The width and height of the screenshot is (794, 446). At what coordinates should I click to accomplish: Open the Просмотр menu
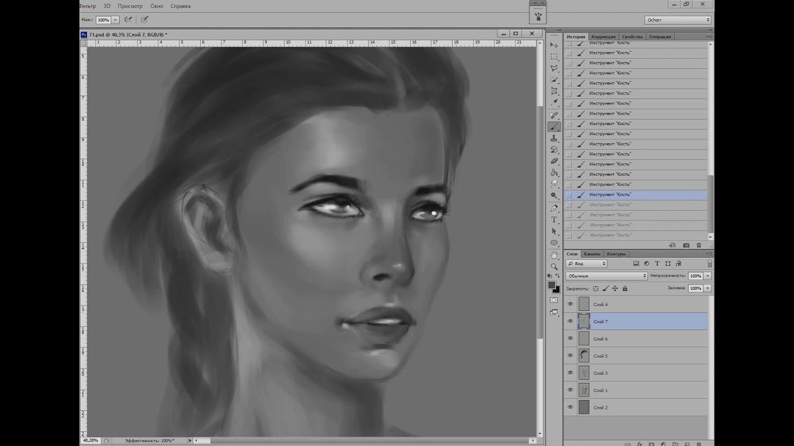point(130,6)
